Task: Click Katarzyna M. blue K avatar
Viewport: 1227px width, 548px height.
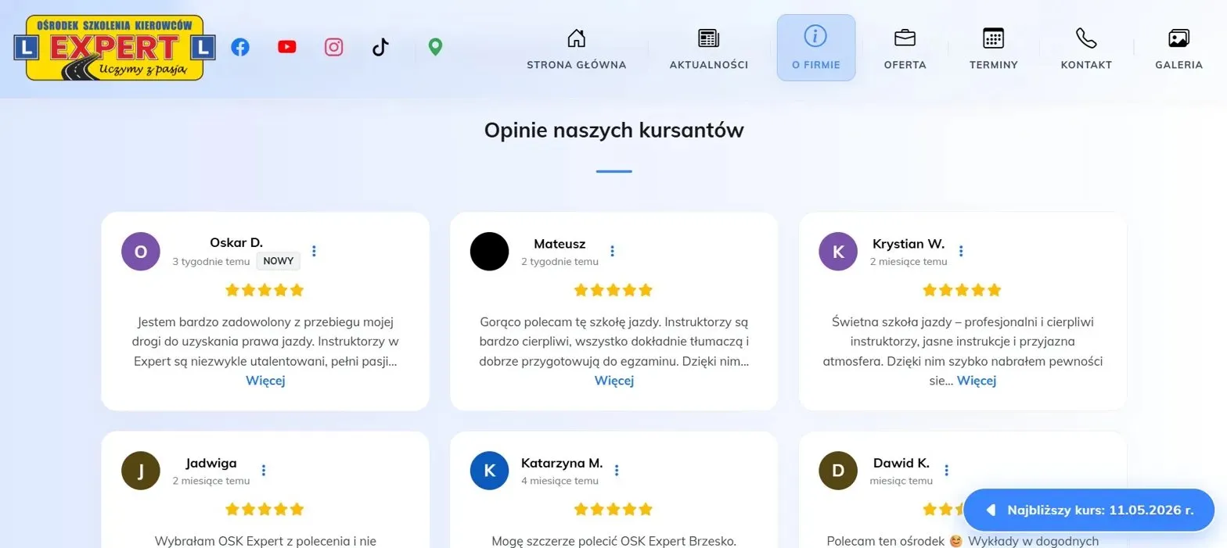Action: click(489, 471)
